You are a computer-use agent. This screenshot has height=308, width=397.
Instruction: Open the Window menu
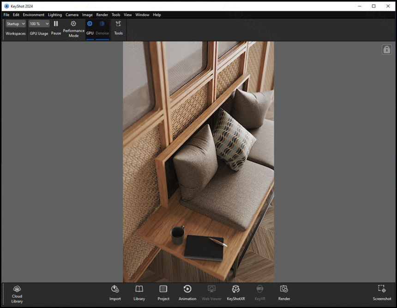click(x=142, y=15)
